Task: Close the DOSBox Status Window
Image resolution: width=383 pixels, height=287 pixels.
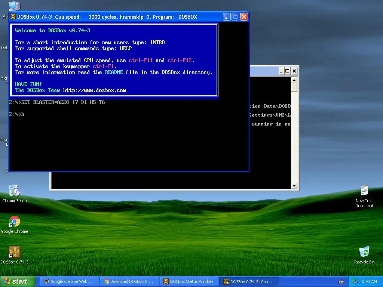Action: tap(294, 71)
